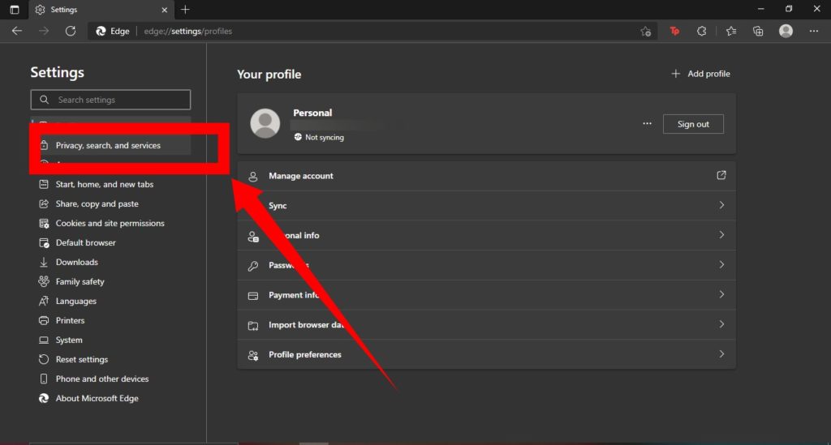Click the Personal info icon
The width and height of the screenshot is (831, 445).
(253, 237)
